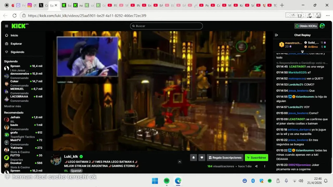Open Explorar in the sidebar
Image resolution: width=333 pixels, height=187 pixels.
point(16,44)
